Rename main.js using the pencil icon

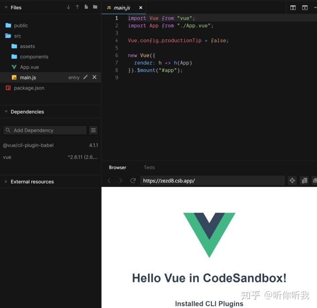[x=85, y=77]
